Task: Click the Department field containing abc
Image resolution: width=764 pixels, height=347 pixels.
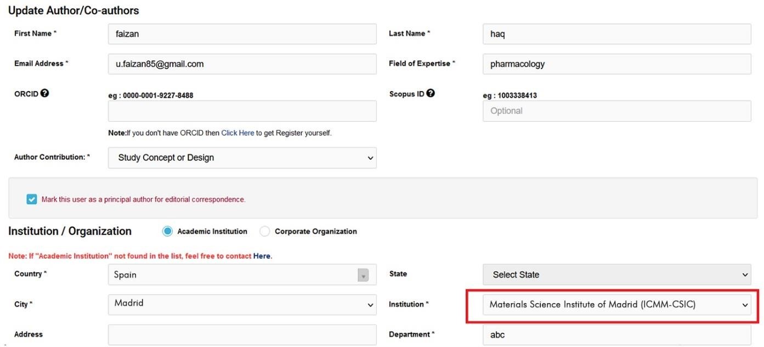Action: (616, 334)
